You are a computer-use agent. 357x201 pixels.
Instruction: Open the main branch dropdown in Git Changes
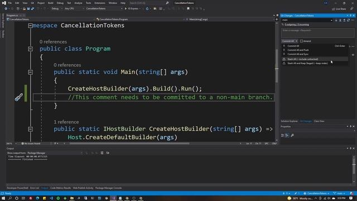click(x=307, y=20)
